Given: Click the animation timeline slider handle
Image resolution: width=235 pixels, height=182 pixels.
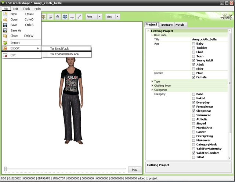Looking at the screenshot, I should [x=6, y=169].
